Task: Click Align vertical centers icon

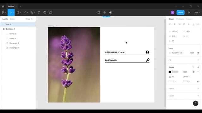Action: click(189, 24)
